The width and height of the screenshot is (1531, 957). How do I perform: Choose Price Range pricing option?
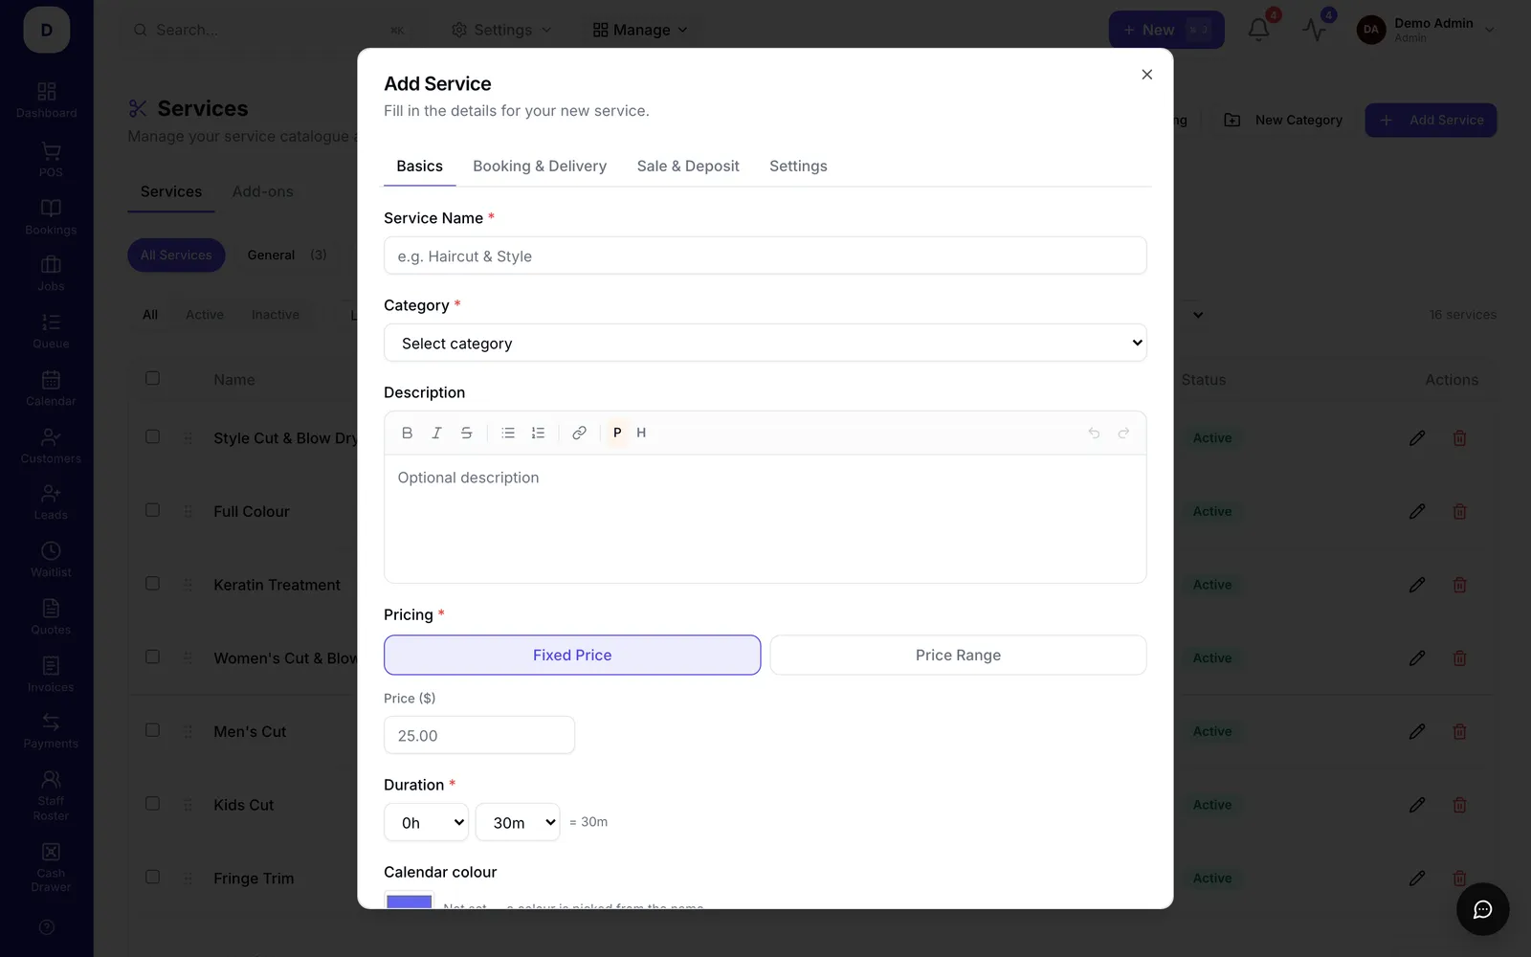(958, 655)
